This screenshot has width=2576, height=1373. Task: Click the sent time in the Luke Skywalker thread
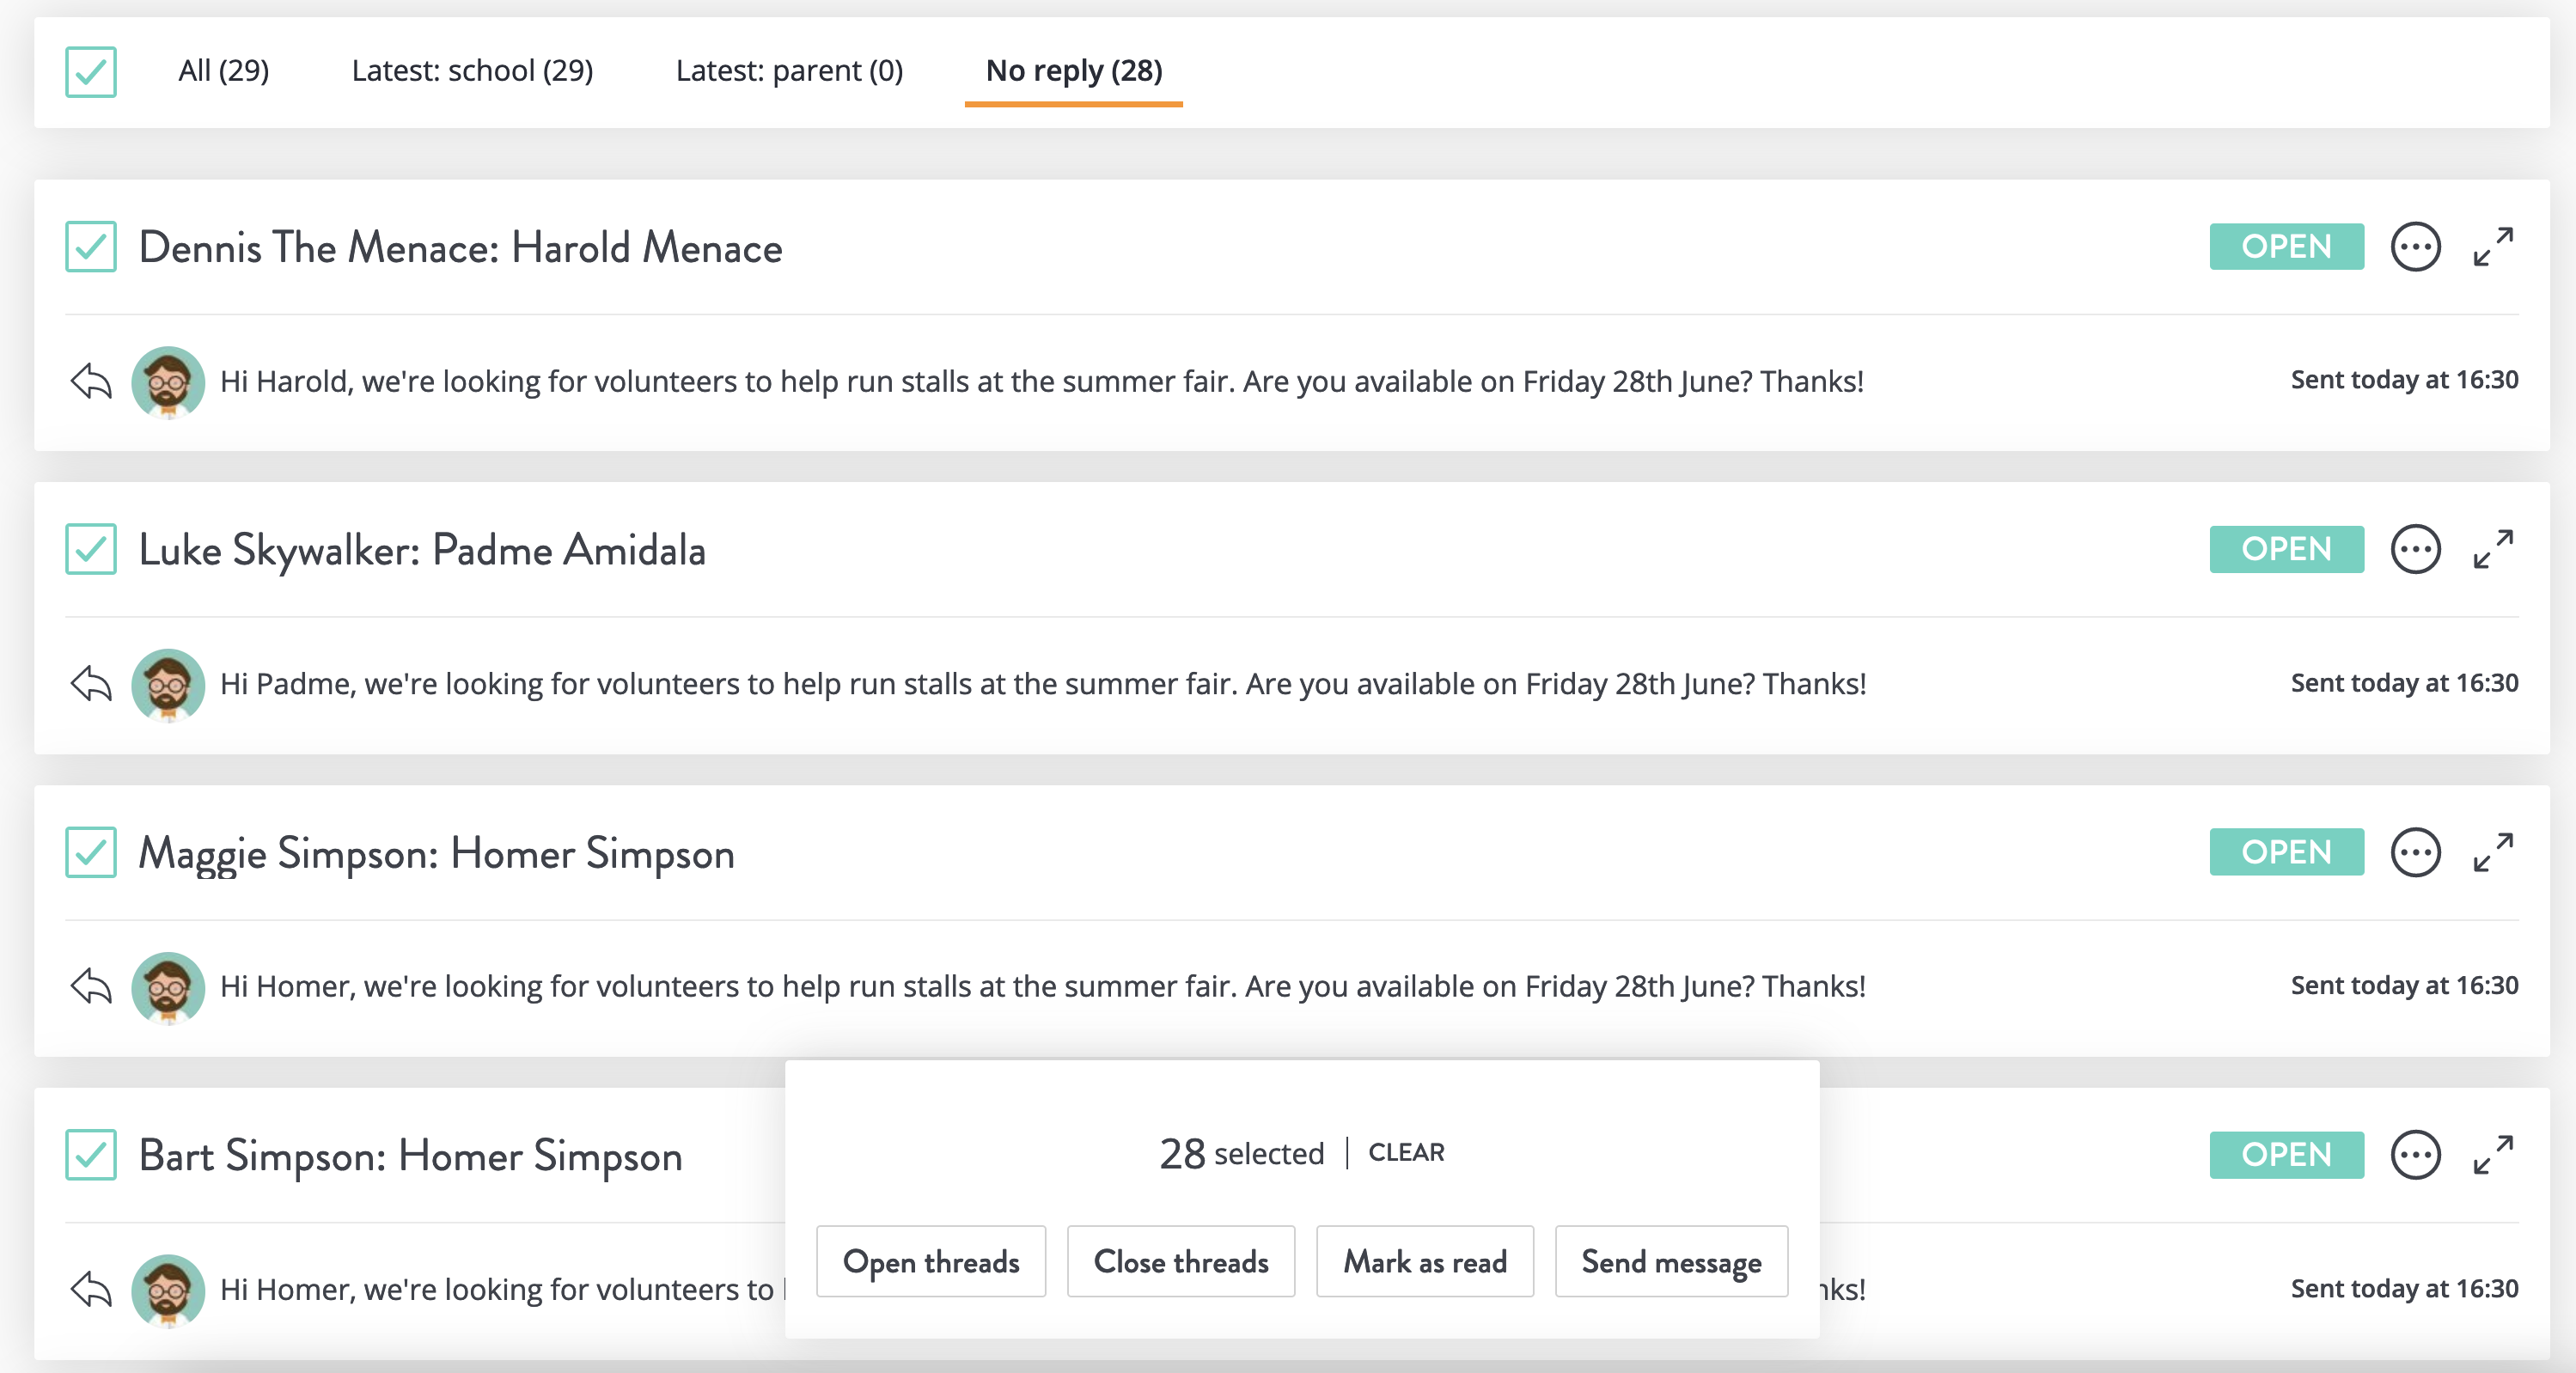pos(2404,683)
